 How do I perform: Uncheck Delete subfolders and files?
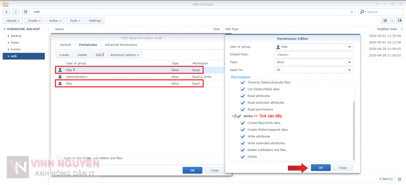(243, 150)
